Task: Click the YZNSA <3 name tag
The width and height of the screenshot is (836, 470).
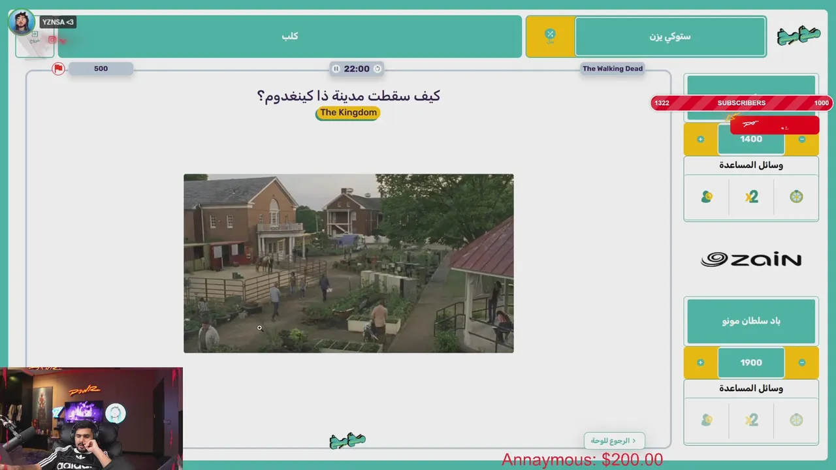Action: click(x=58, y=22)
